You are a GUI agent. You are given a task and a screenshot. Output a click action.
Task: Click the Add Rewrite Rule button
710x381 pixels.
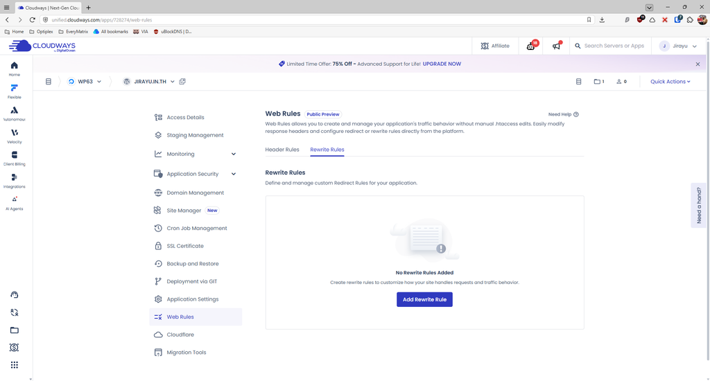click(425, 299)
